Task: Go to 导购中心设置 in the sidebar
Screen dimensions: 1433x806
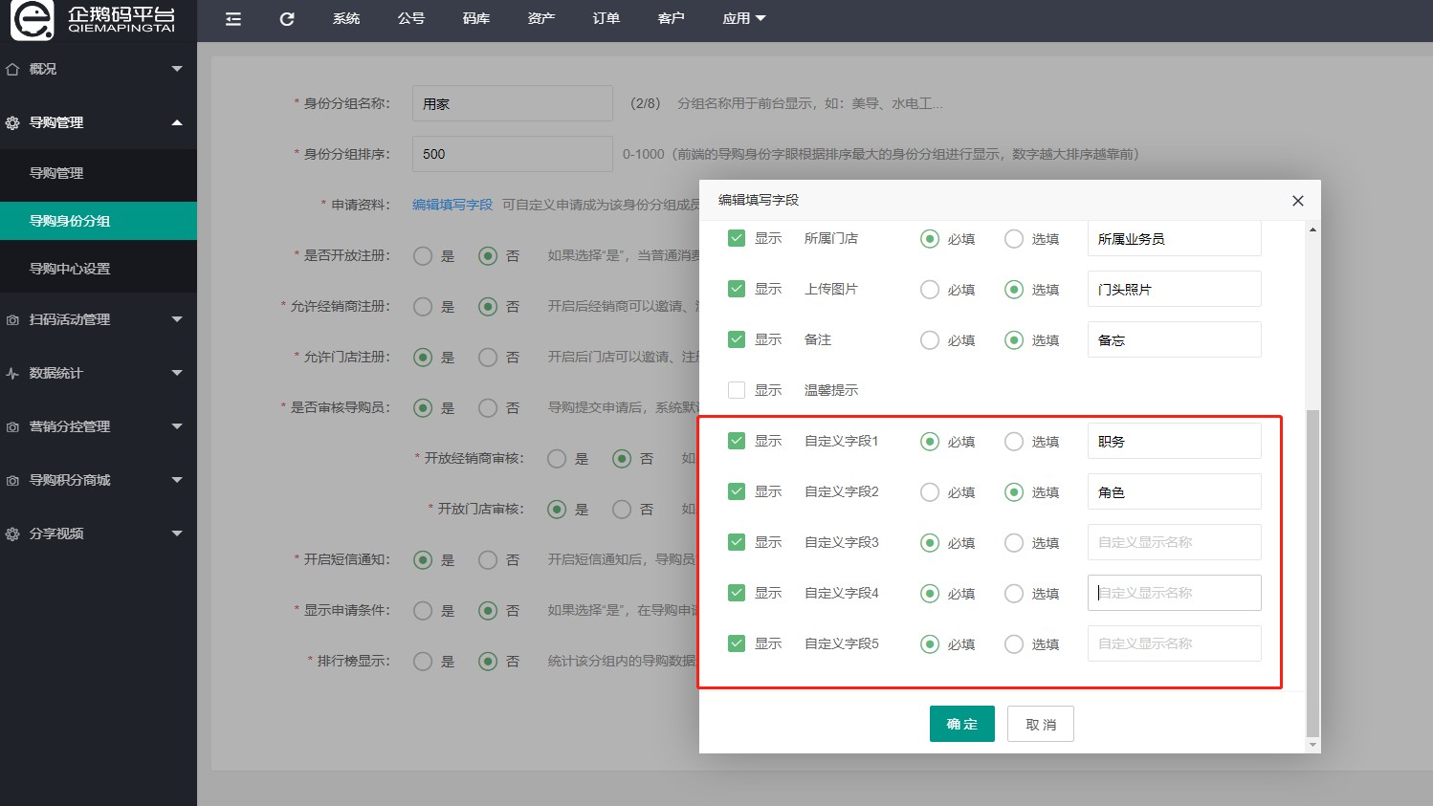Action: pyautogui.click(x=70, y=269)
